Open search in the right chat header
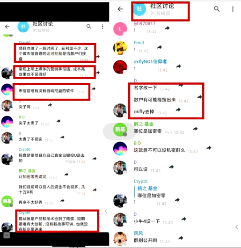This screenshot has height=248, width=241. click(217, 9)
